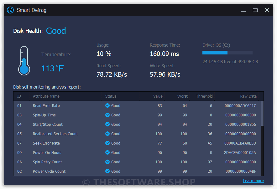The image size is (277, 189).
Task: Select the Read Error Rate row name
Action: point(46,105)
